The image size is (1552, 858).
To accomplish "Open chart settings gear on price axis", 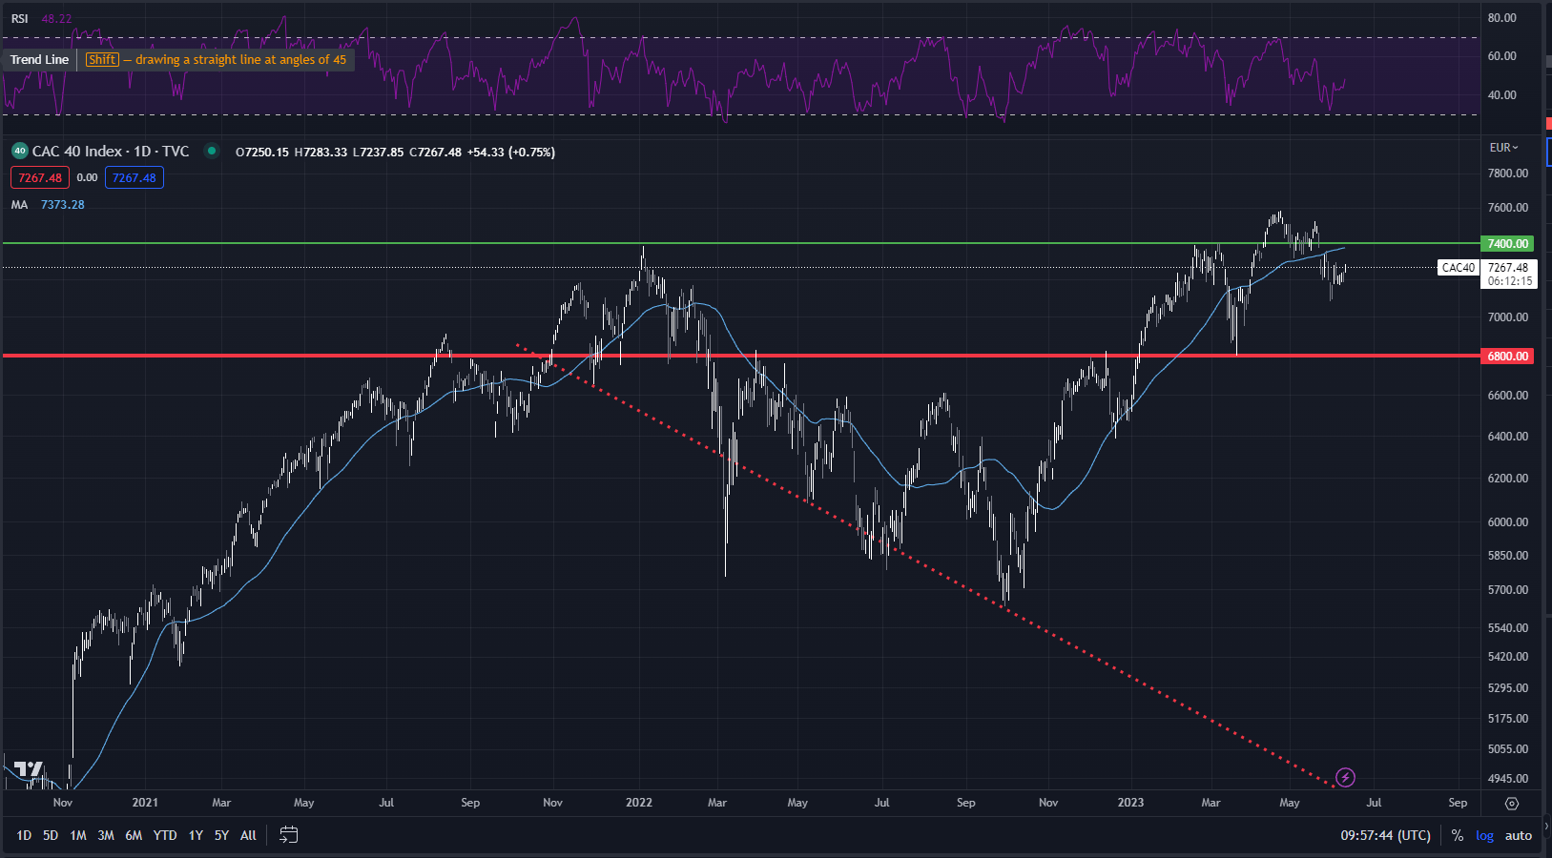I will 1512,804.
